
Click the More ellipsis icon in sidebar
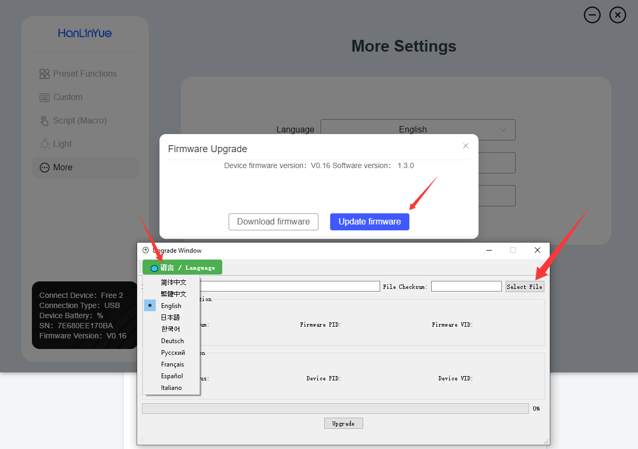click(x=44, y=167)
